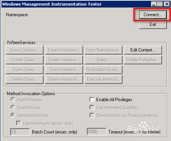Maximize the WMI Tester window

pyautogui.click(x=160, y=4)
